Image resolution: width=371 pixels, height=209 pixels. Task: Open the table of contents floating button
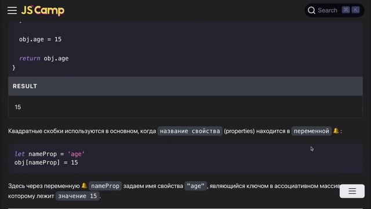tap(352, 191)
